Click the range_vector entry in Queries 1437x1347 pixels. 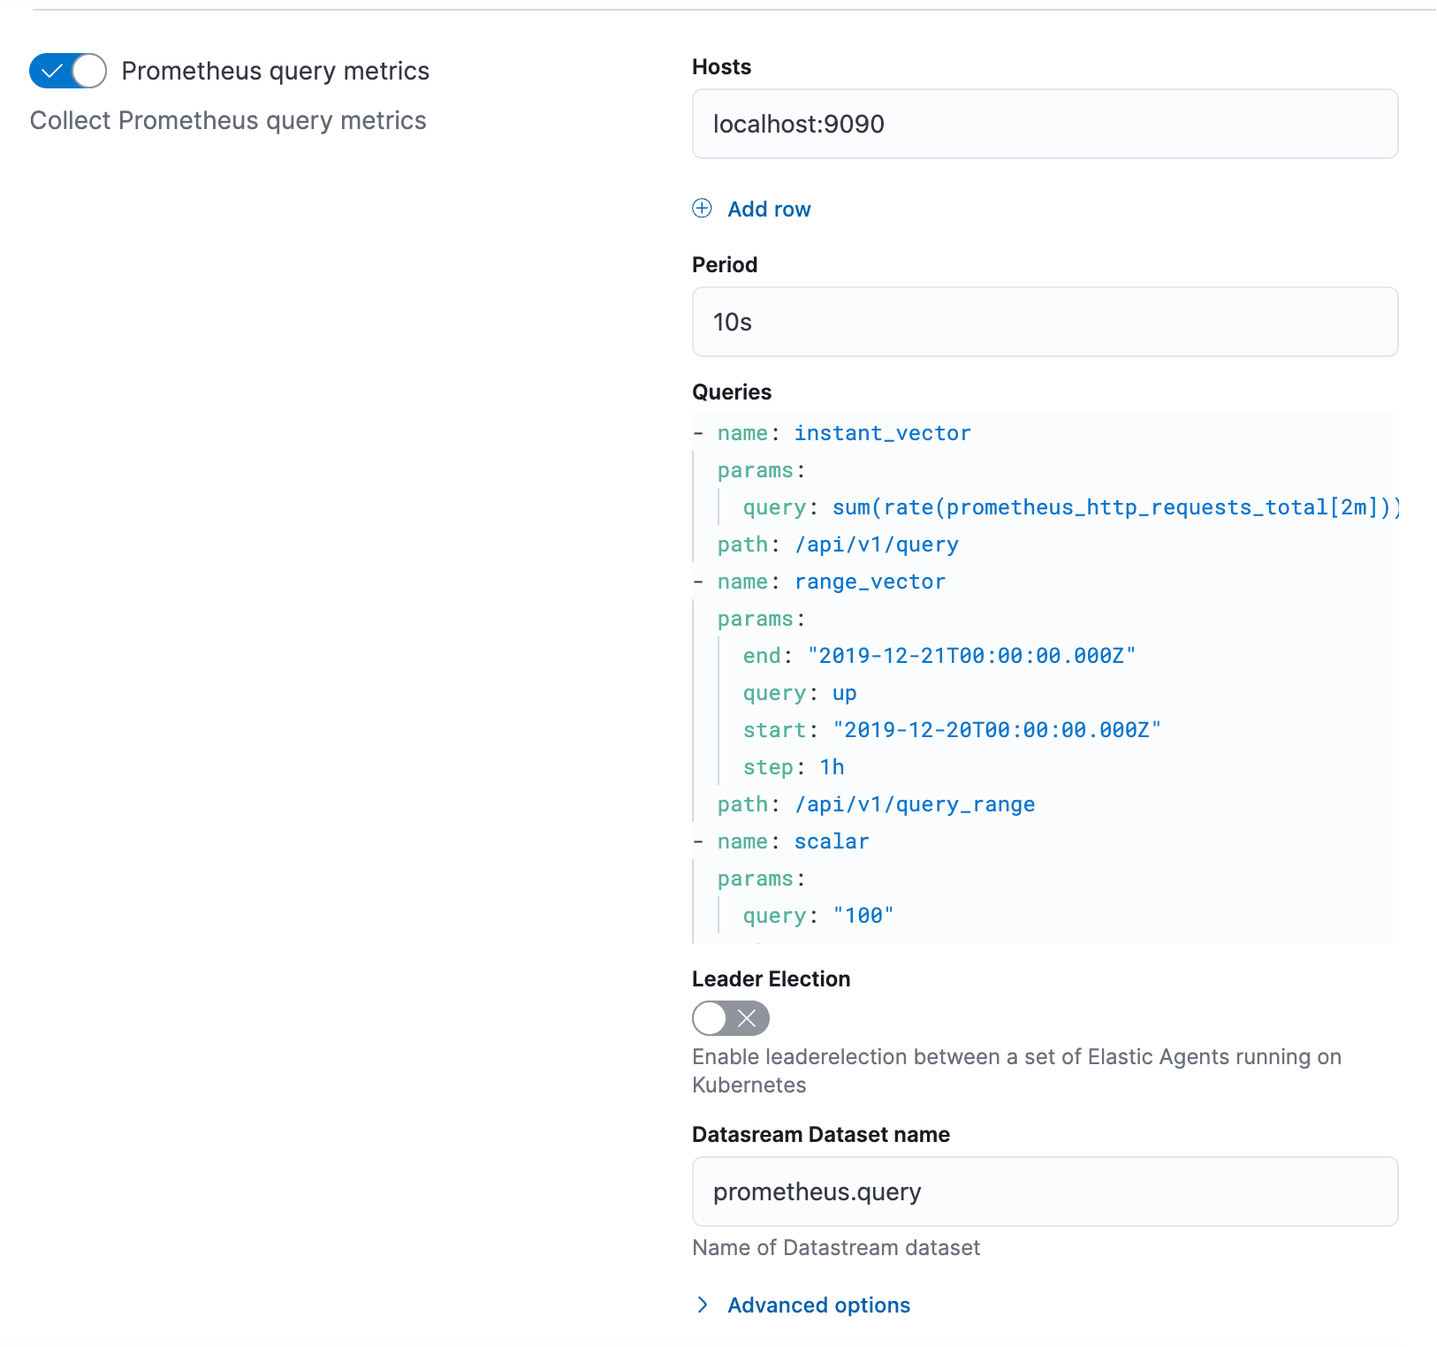(x=869, y=582)
